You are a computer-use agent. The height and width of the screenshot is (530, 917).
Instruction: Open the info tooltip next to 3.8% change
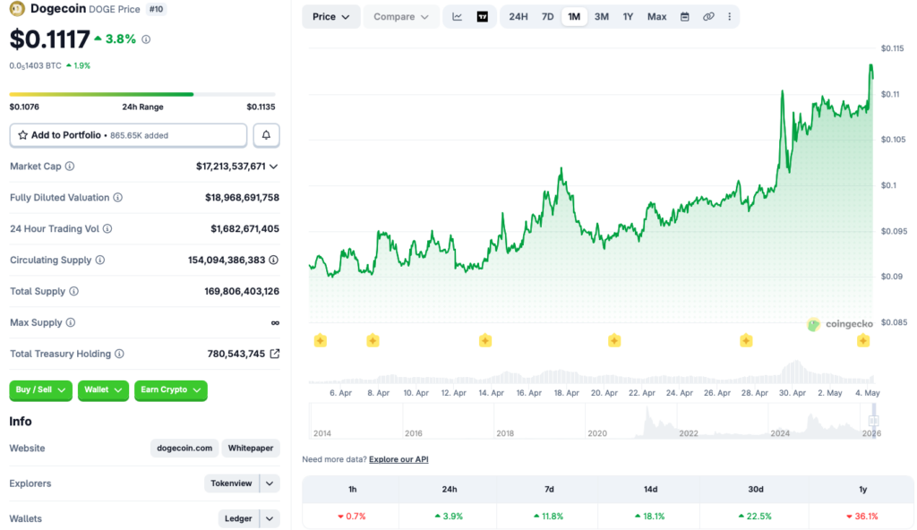146,39
